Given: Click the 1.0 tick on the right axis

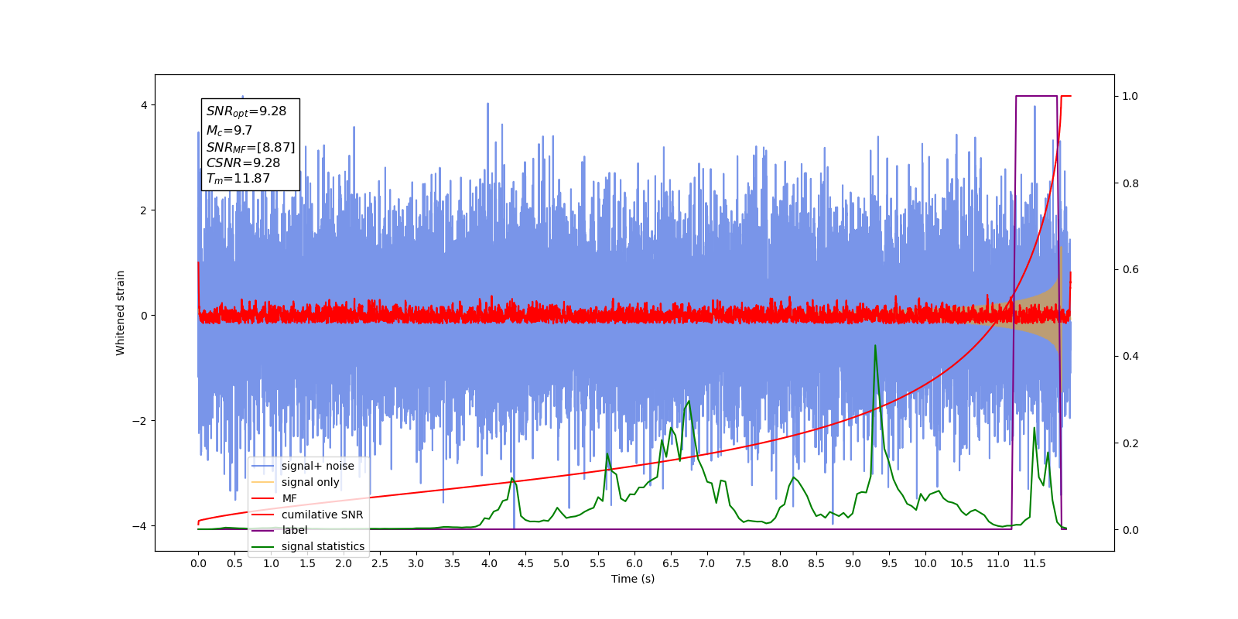Looking at the screenshot, I should [x=1130, y=97].
